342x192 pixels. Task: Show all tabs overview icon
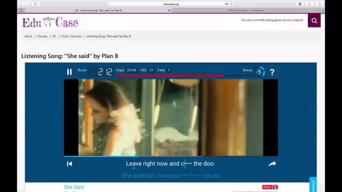coord(319,4)
